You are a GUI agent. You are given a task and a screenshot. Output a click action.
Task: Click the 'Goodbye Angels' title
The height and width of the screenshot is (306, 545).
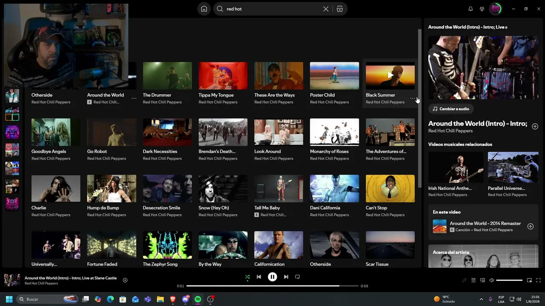49,152
